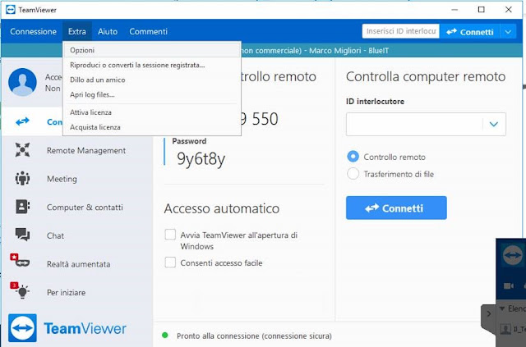Select the remote control arrows icon in sidebar
526x347 pixels.
[22, 121]
